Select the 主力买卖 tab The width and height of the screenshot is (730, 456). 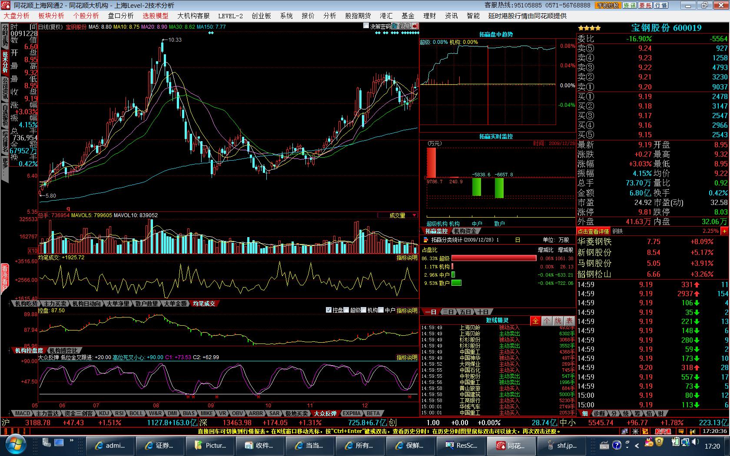(55, 304)
